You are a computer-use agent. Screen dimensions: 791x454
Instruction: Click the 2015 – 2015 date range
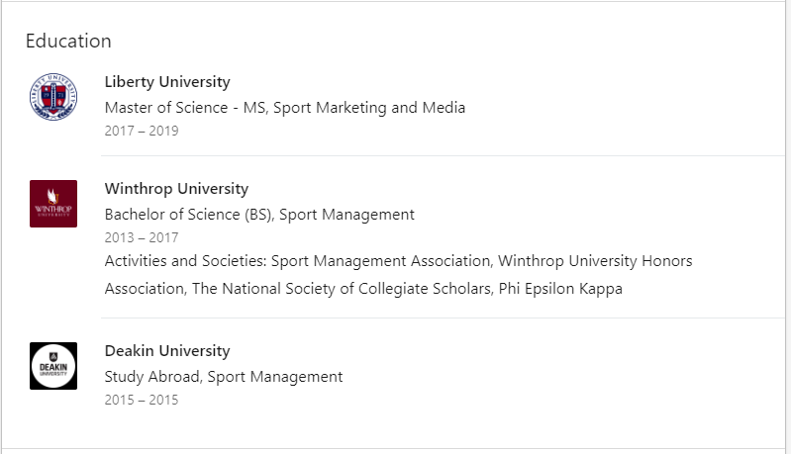[x=142, y=400]
